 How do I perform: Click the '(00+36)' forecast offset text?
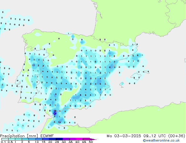[x=177, y=136]
